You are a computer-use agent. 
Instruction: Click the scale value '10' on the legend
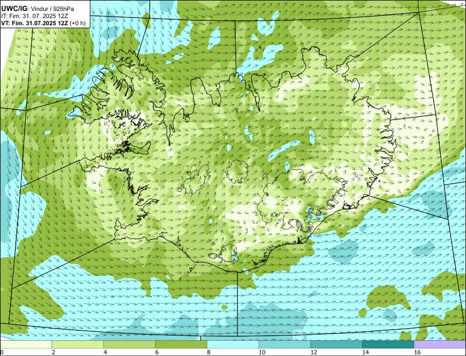coord(262,352)
